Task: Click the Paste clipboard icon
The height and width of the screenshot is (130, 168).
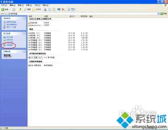Action: tap(54, 9)
